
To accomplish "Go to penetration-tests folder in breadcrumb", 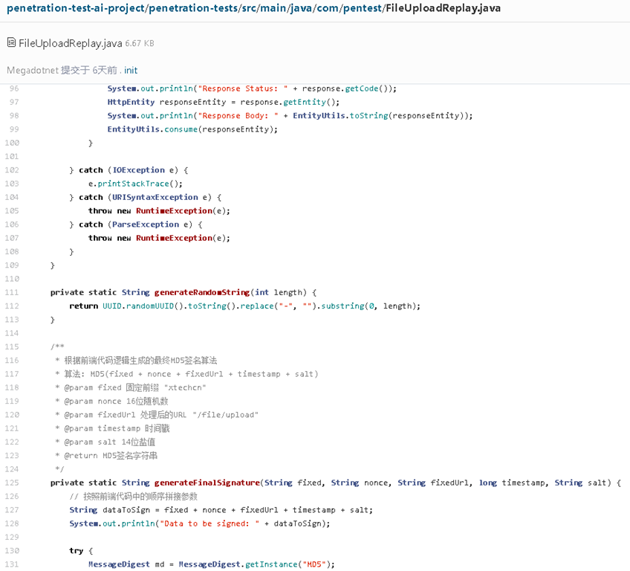I will [x=193, y=8].
